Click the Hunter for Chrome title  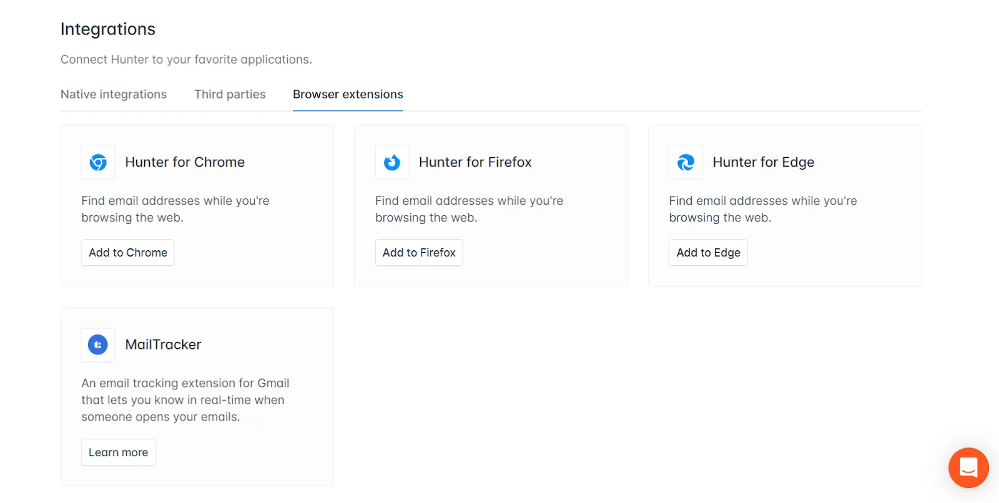(x=185, y=162)
